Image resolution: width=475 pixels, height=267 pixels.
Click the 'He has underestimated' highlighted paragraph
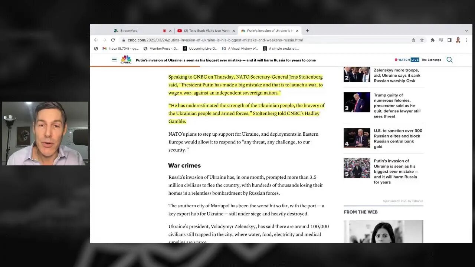tap(246, 113)
